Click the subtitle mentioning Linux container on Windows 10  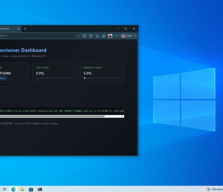point(23,56)
